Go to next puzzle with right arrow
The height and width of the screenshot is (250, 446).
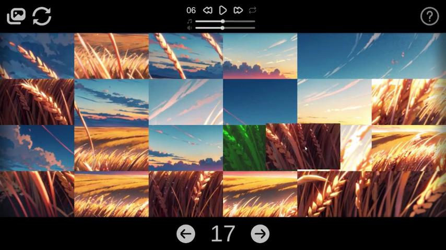point(260,234)
